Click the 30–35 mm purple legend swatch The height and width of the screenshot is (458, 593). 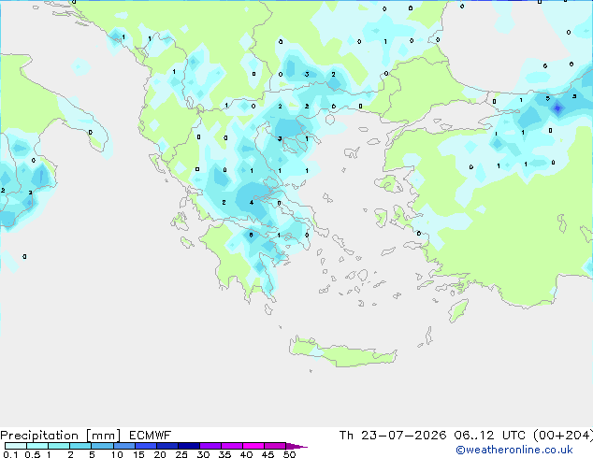tap(210, 446)
